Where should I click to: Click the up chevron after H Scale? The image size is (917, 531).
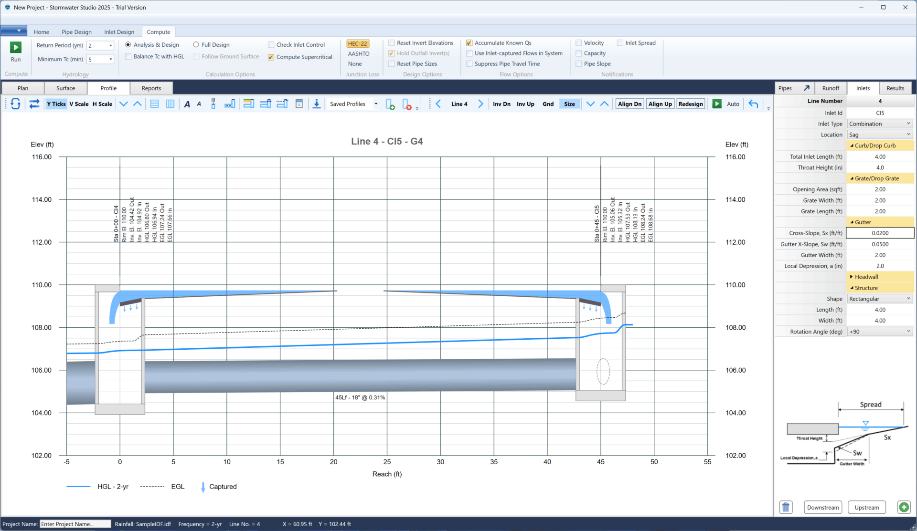click(138, 104)
